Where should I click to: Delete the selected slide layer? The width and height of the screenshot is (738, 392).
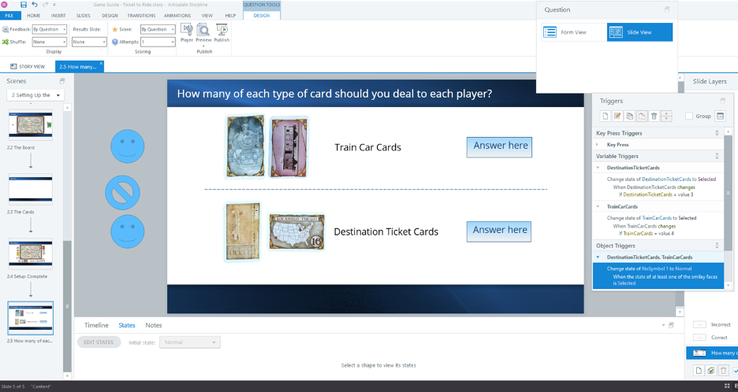click(x=724, y=371)
